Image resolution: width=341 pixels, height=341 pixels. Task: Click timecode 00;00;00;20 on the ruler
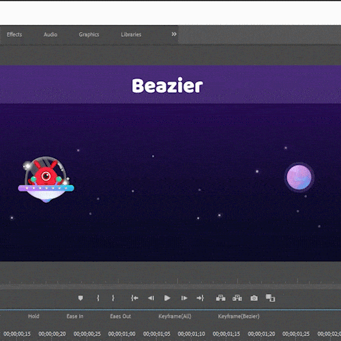52,333
